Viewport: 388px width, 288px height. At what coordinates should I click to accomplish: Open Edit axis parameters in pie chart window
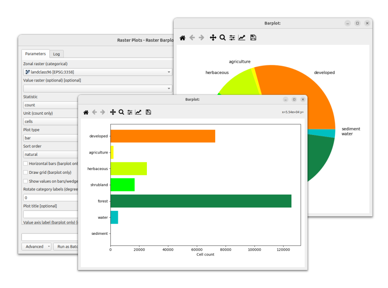tap(242, 37)
